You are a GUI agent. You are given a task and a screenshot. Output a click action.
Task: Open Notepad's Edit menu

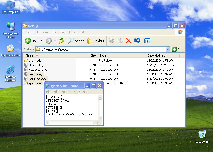56,92
